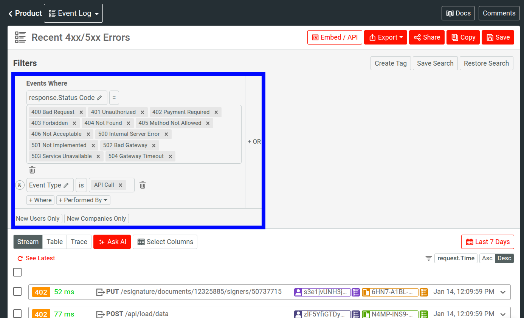Click the Create Tag button
This screenshot has height=318, width=524.
pyautogui.click(x=390, y=63)
